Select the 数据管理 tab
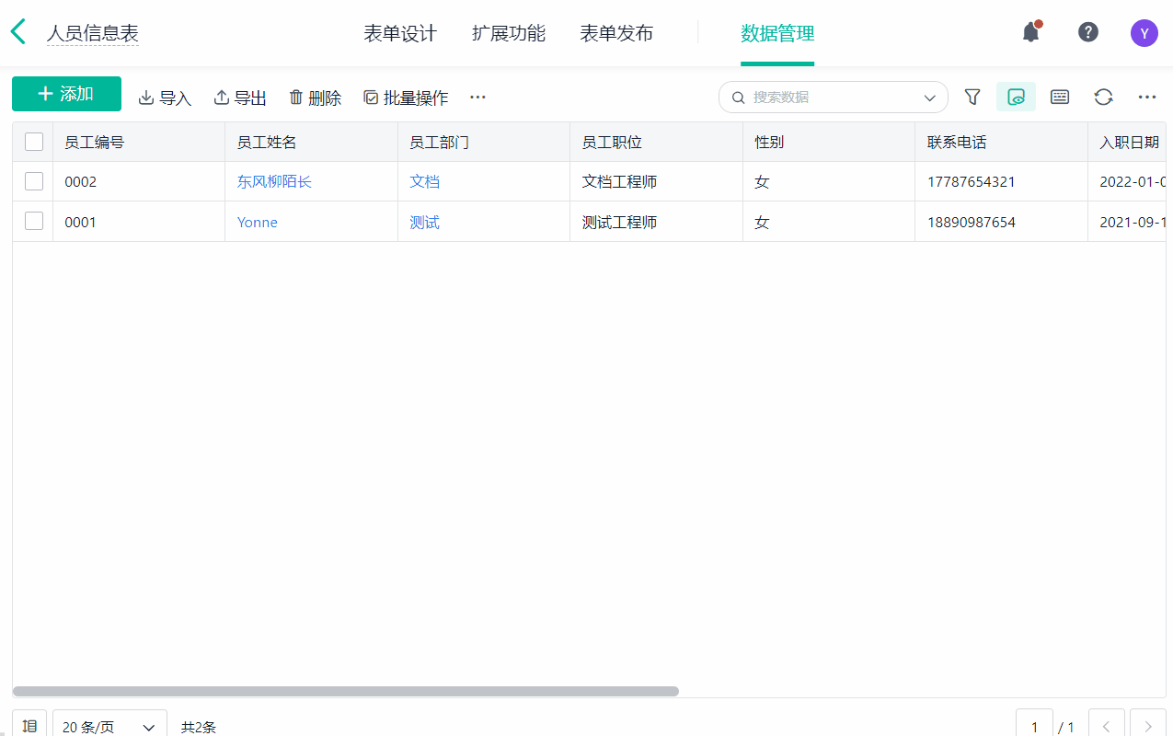This screenshot has height=736, width=1173. pos(777,33)
